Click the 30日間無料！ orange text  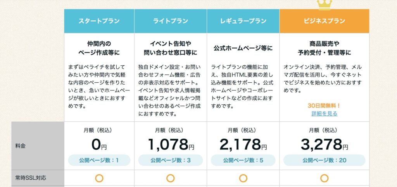(325, 106)
